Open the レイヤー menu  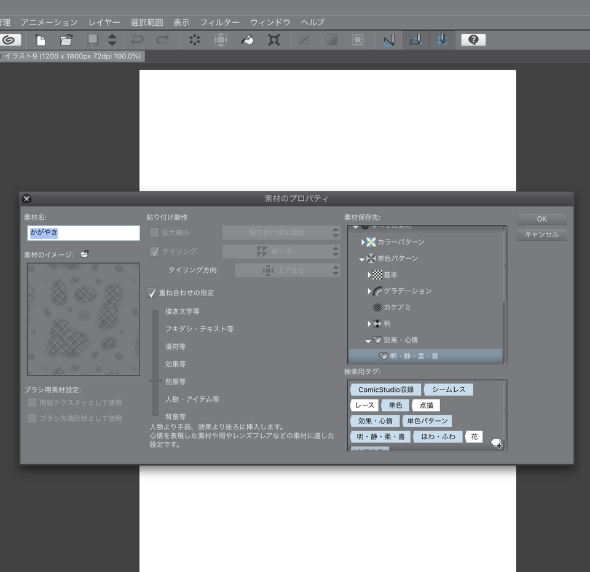(x=104, y=22)
